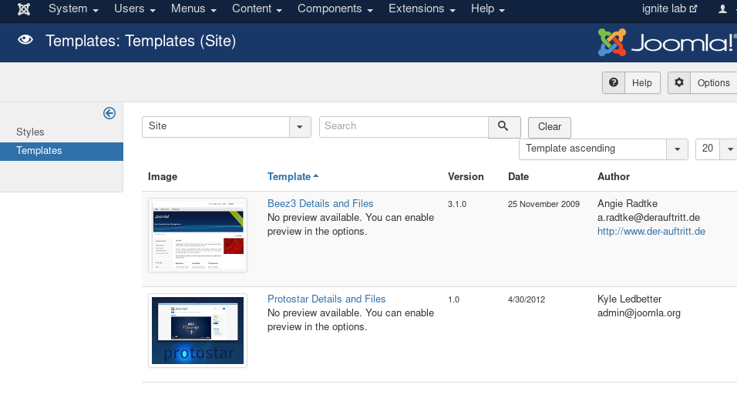737x401 pixels.
Task: Click the Options toolbar button
Action: pos(702,82)
